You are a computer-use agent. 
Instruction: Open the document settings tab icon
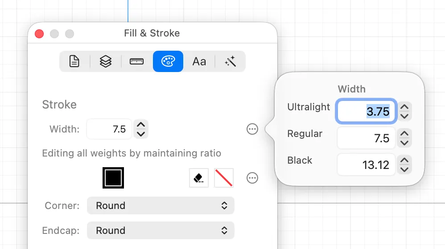click(74, 61)
